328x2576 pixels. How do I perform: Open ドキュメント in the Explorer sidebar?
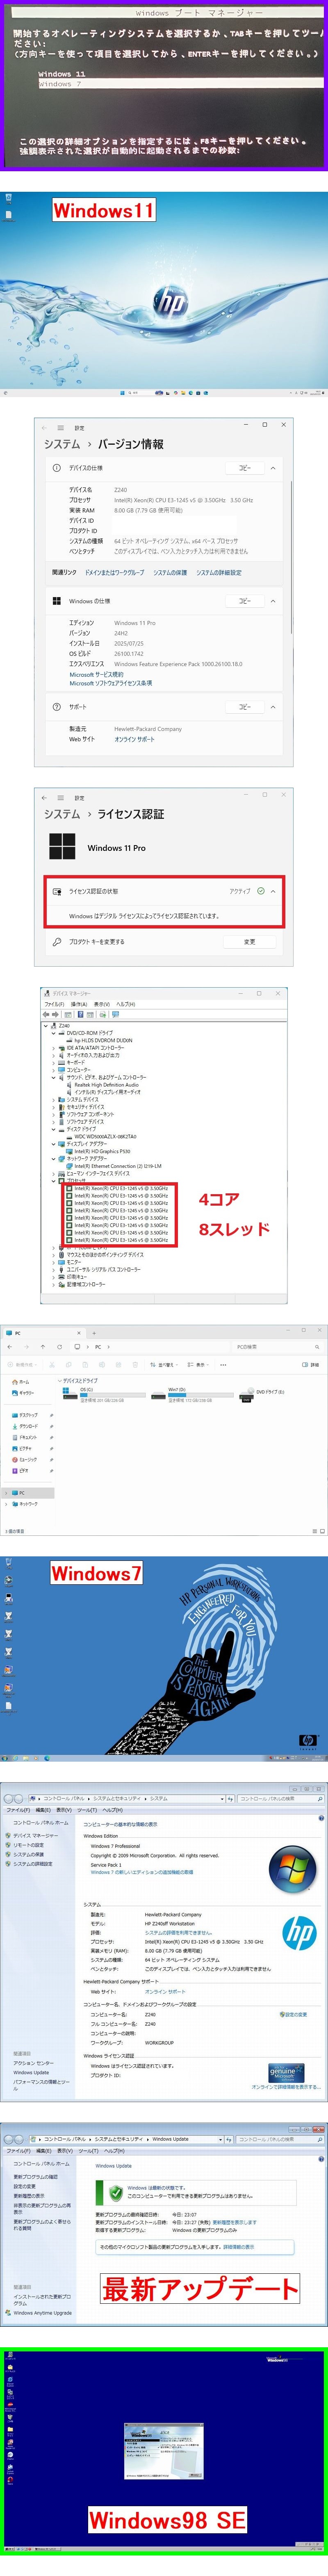click(26, 1437)
